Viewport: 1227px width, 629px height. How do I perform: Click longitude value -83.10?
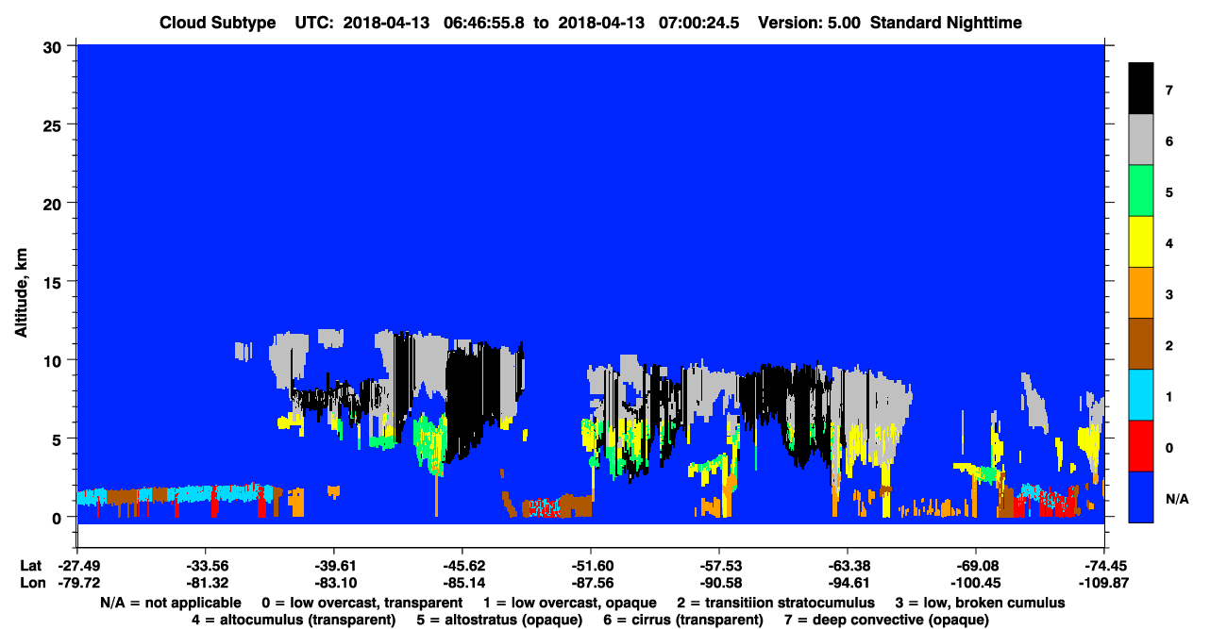click(334, 583)
